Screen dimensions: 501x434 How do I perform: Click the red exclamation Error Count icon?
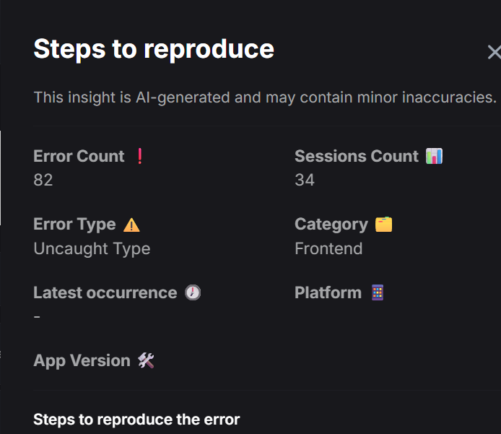140,157
